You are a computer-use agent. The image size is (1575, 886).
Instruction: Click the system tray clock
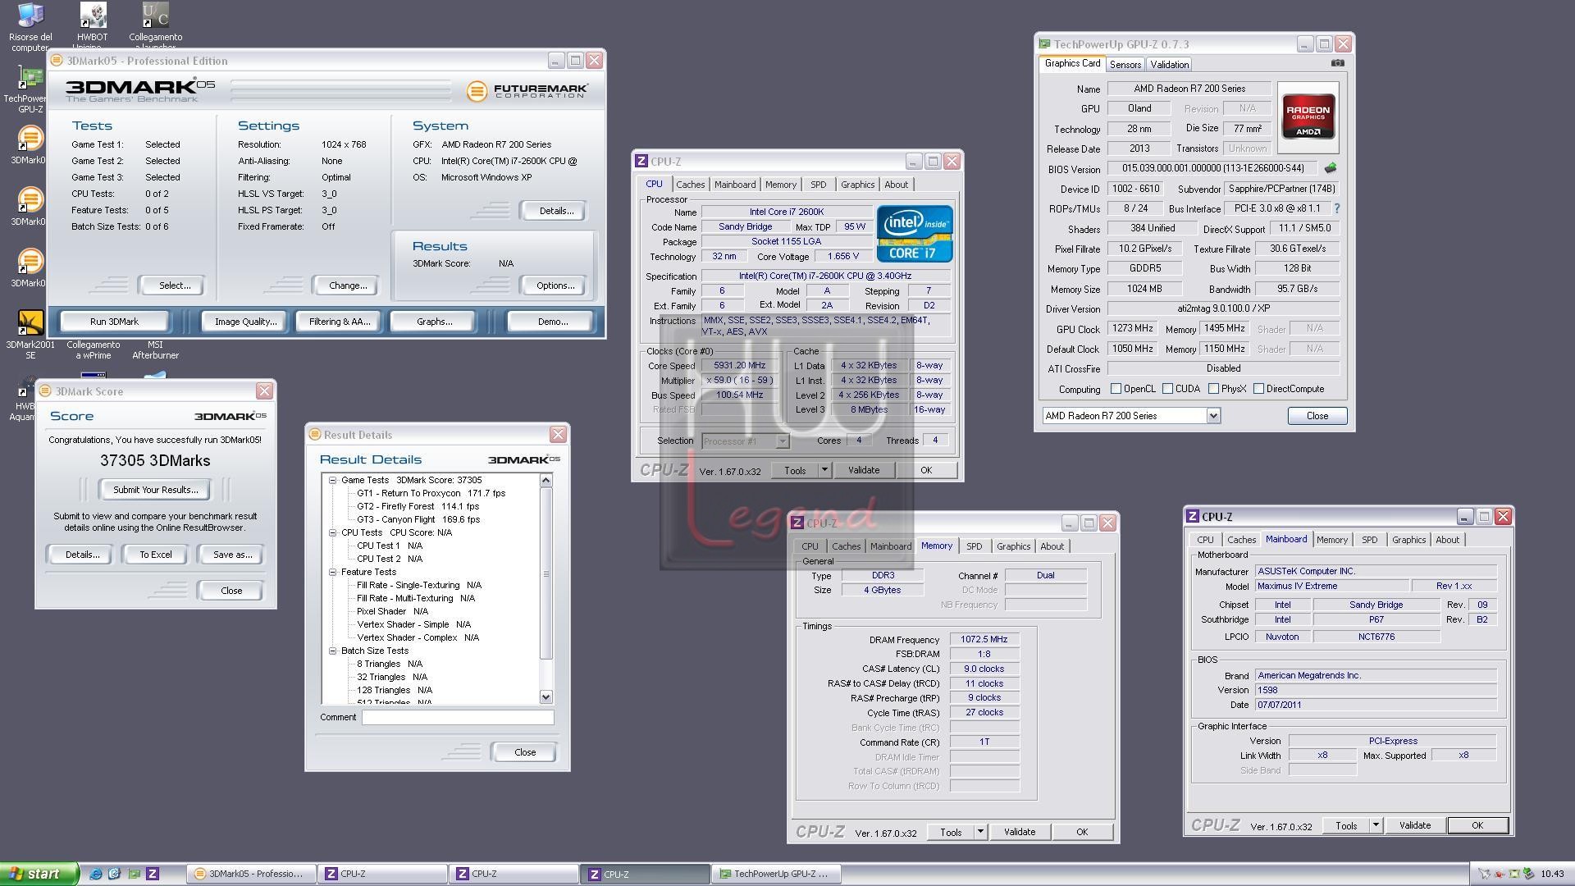click(1552, 874)
